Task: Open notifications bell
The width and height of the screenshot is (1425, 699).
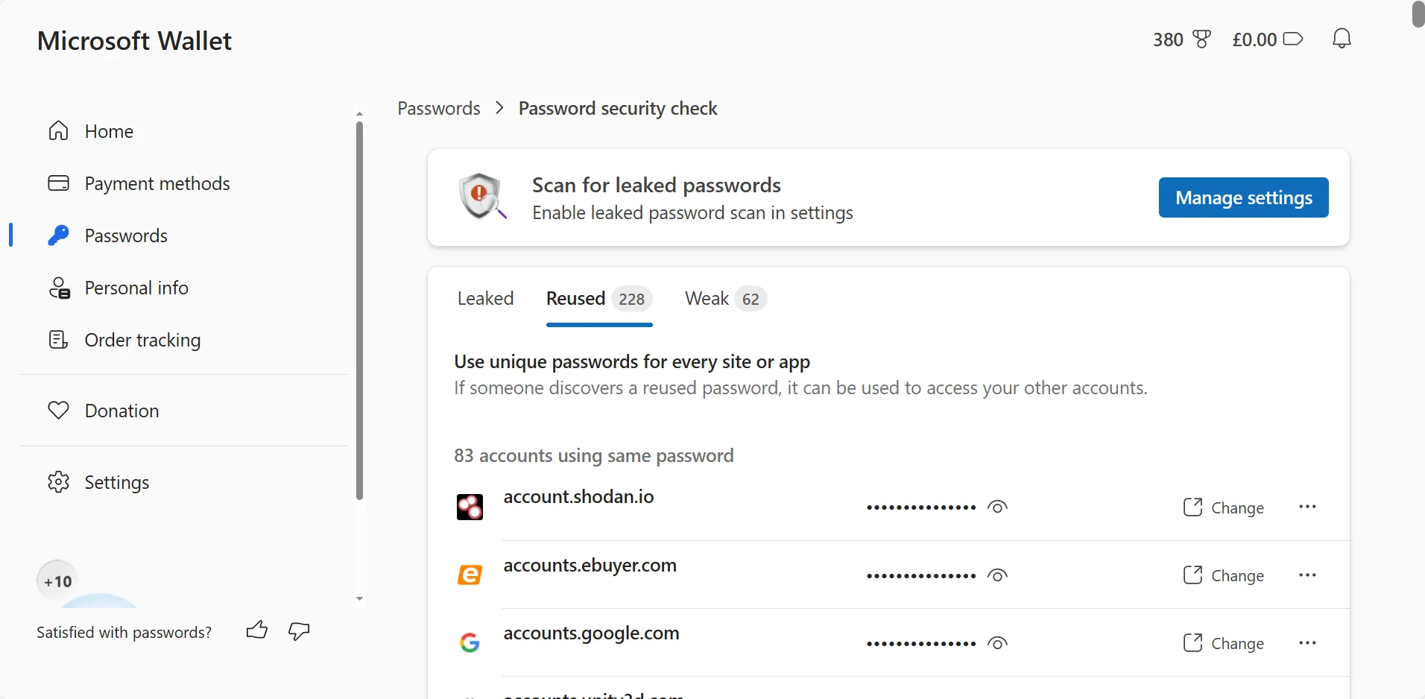Action: pos(1341,39)
